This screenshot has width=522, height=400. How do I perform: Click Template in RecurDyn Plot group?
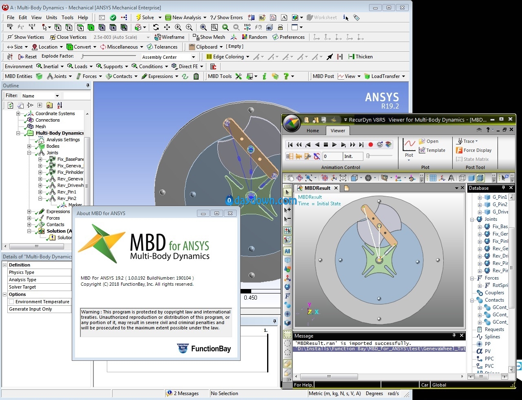(x=432, y=150)
